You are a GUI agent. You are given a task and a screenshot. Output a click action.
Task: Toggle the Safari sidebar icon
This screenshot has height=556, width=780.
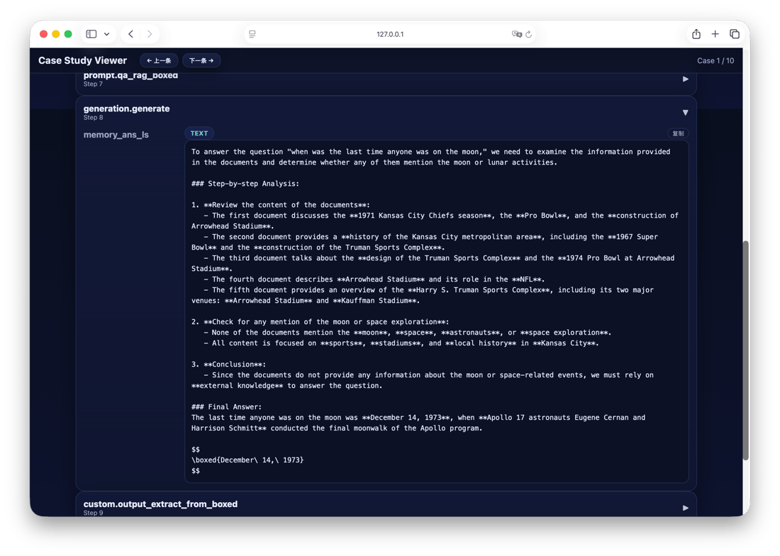pyautogui.click(x=91, y=34)
